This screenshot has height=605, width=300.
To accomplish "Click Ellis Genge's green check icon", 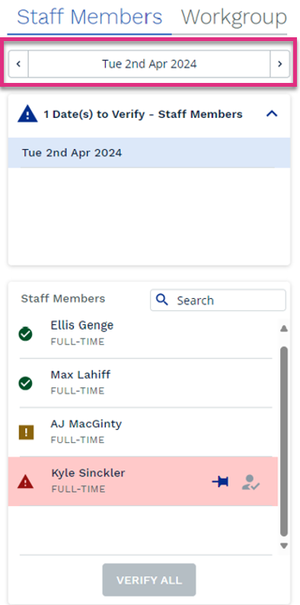I will pyautogui.click(x=25, y=334).
